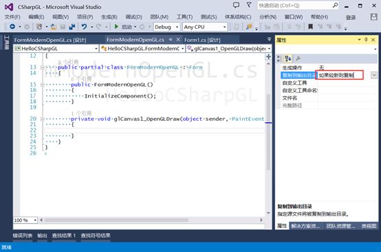Image resolution: width=381 pixels, height=252 pixels.
Task: Click the Navigate Backward toolbar arrow
Action: [x=12, y=27]
